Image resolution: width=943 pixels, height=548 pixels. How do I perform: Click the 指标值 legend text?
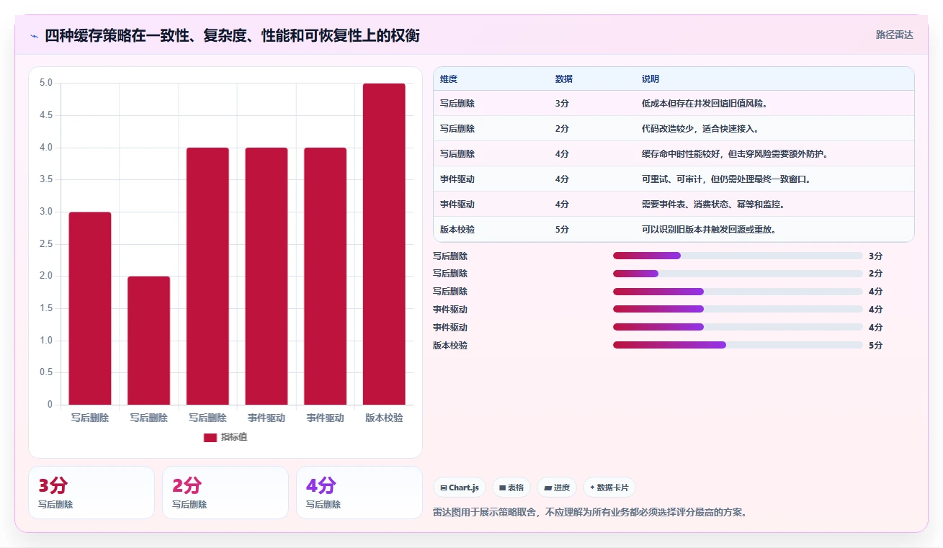(x=234, y=437)
